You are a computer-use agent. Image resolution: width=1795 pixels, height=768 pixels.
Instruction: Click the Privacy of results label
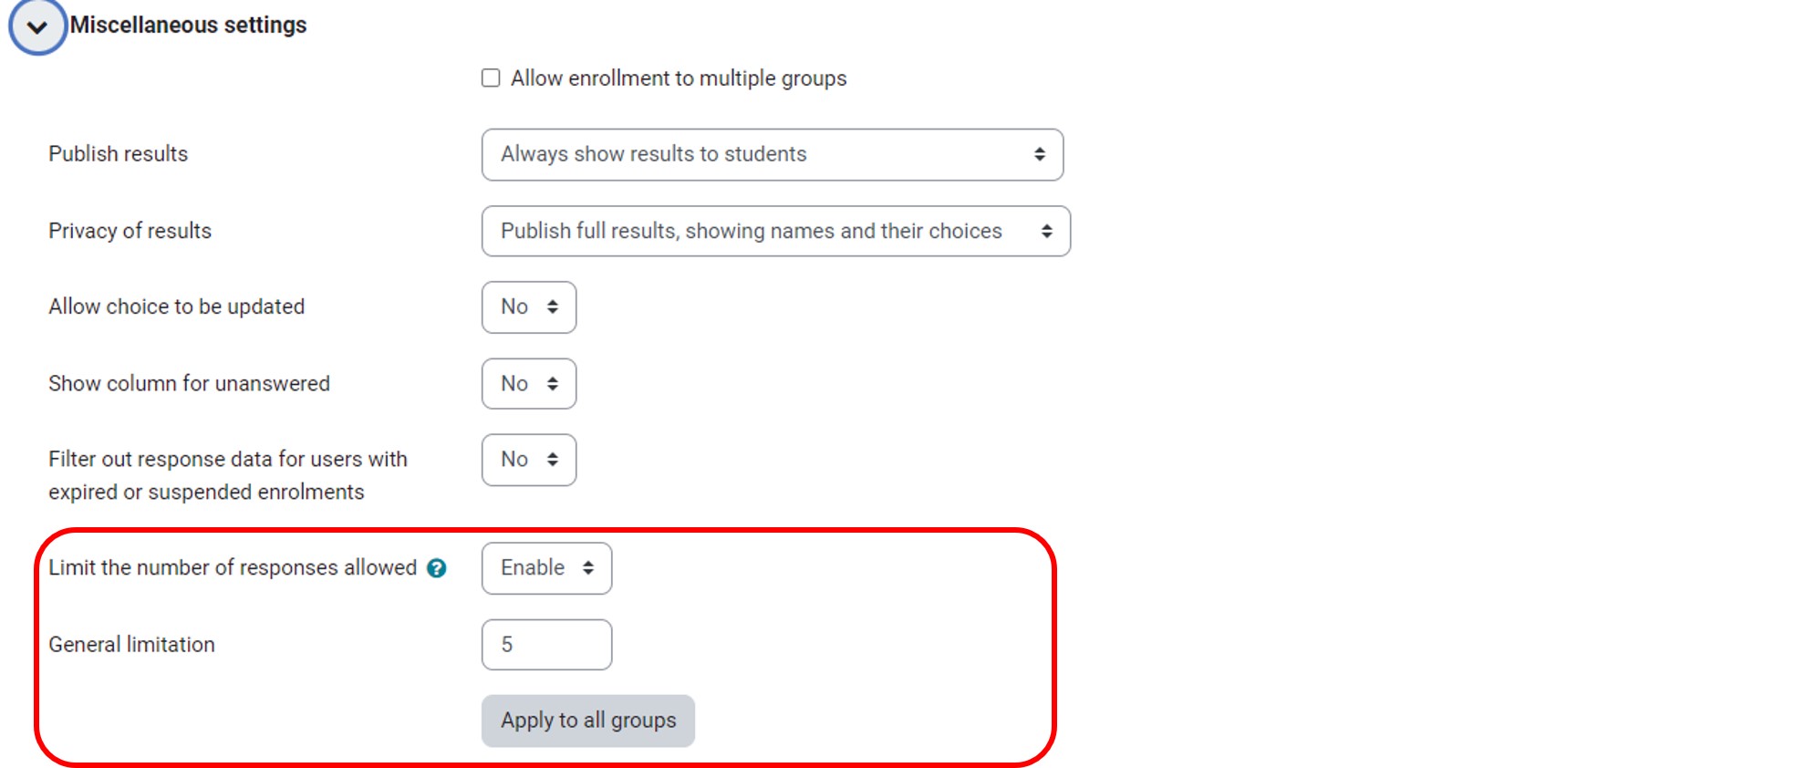130,231
